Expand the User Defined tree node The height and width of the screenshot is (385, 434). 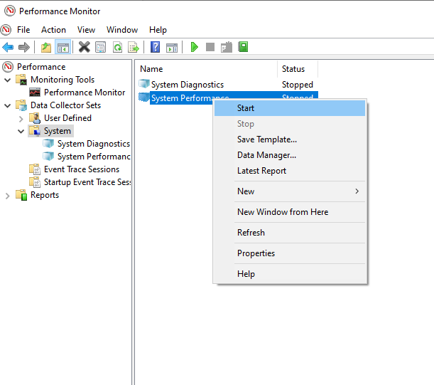pos(21,119)
